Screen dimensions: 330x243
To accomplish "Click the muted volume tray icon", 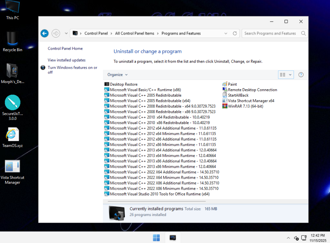I will tap(296, 238).
